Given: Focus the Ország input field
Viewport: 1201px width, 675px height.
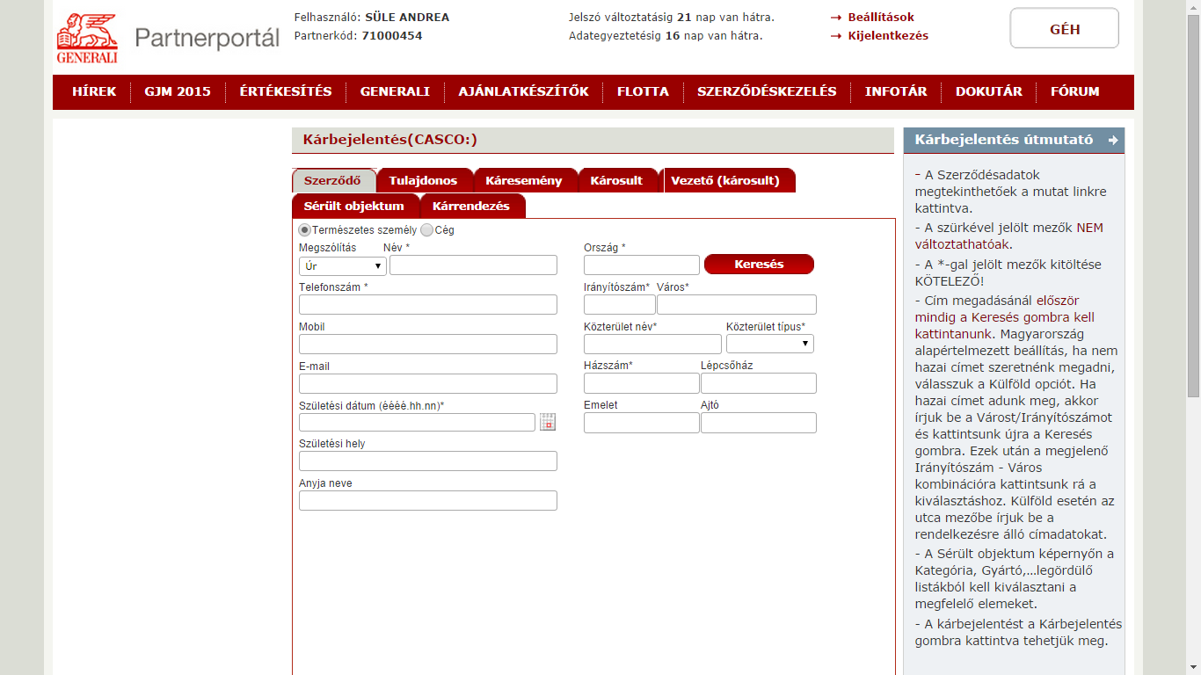Looking at the screenshot, I should tap(642, 265).
